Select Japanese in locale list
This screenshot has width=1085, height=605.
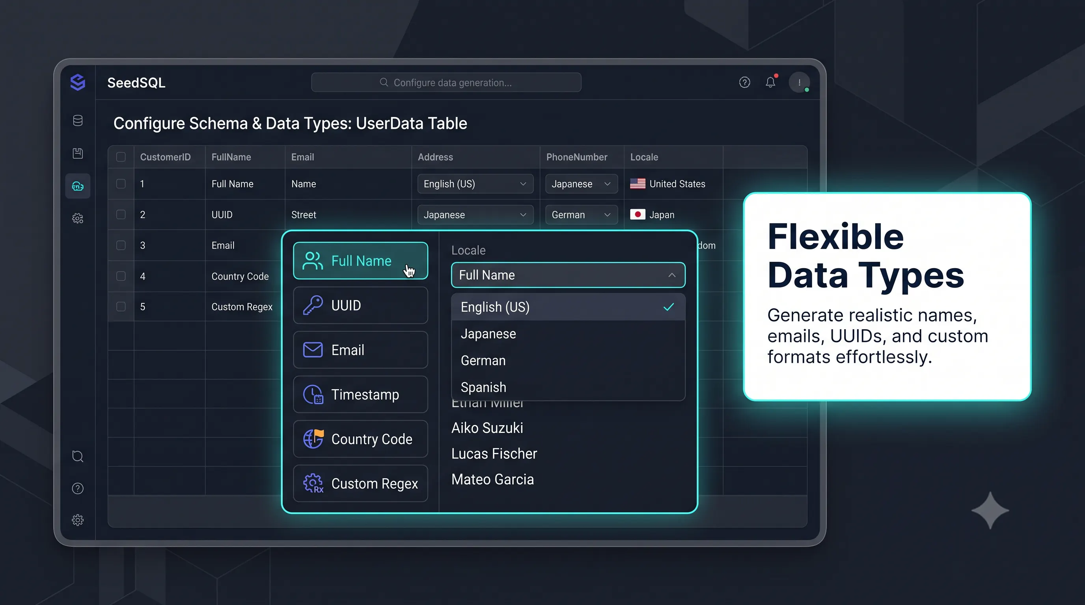point(568,334)
